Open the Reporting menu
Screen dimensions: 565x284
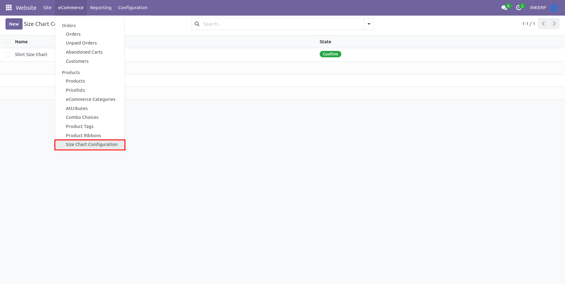tap(101, 8)
